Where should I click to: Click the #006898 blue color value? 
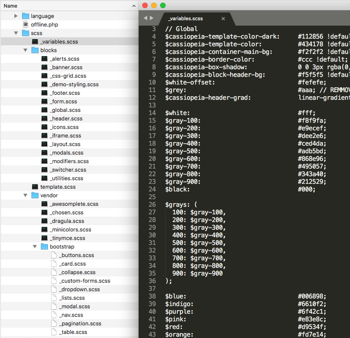click(x=312, y=296)
